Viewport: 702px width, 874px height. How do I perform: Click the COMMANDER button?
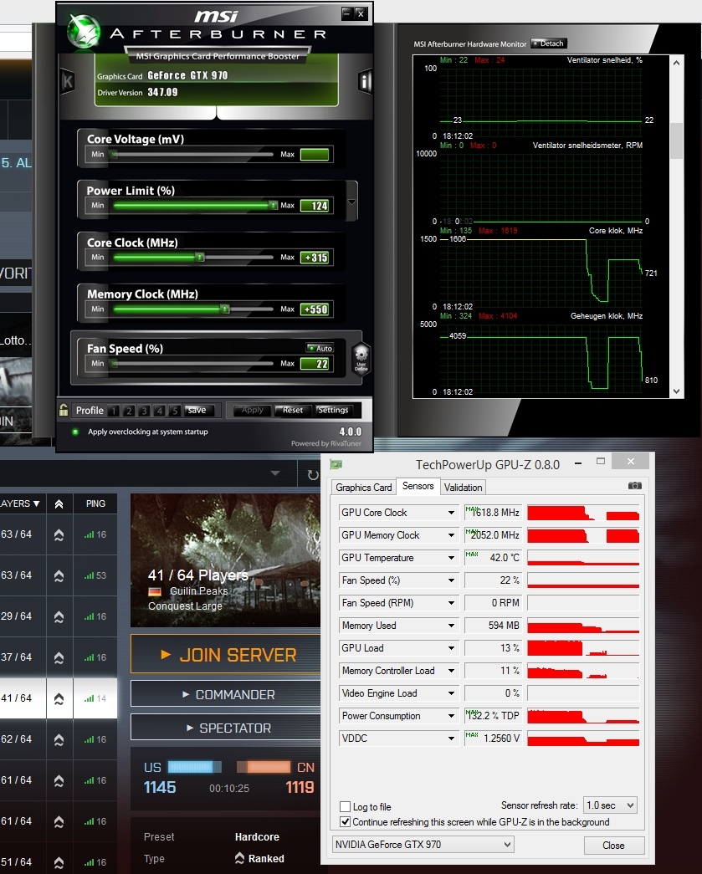[226, 694]
